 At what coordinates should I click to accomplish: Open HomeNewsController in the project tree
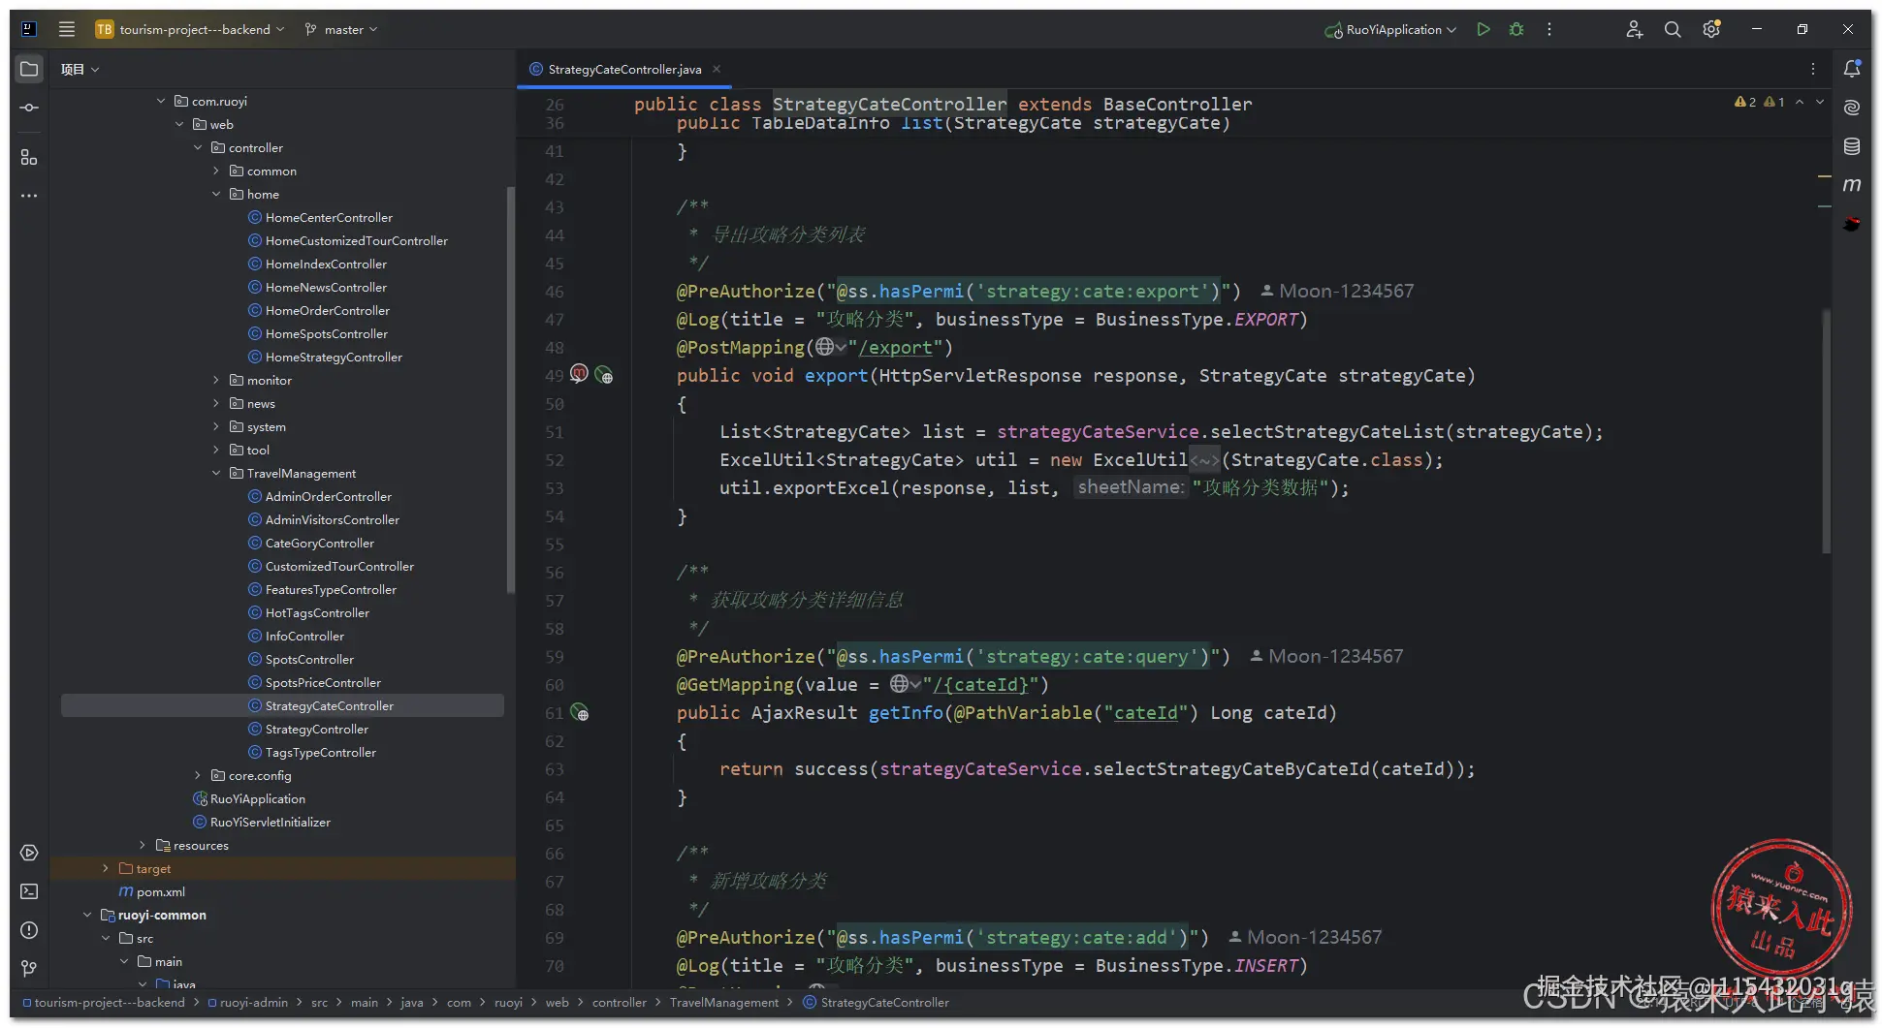(326, 288)
